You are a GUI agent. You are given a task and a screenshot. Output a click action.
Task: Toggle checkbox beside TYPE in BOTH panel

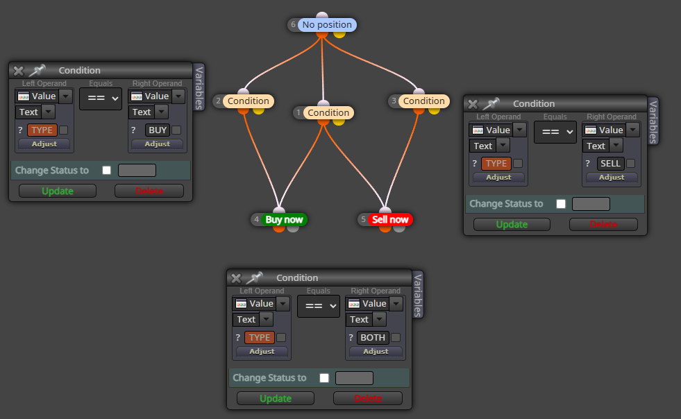(x=281, y=337)
